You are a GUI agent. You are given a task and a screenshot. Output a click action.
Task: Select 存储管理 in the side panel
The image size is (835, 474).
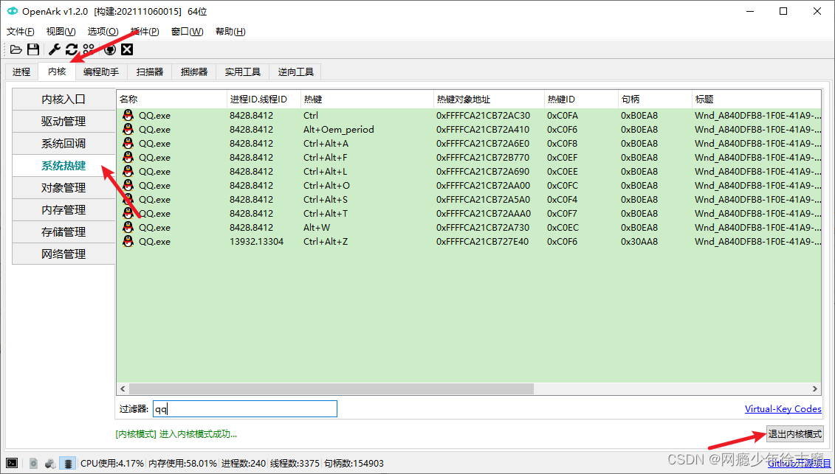pyautogui.click(x=63, y=232)
